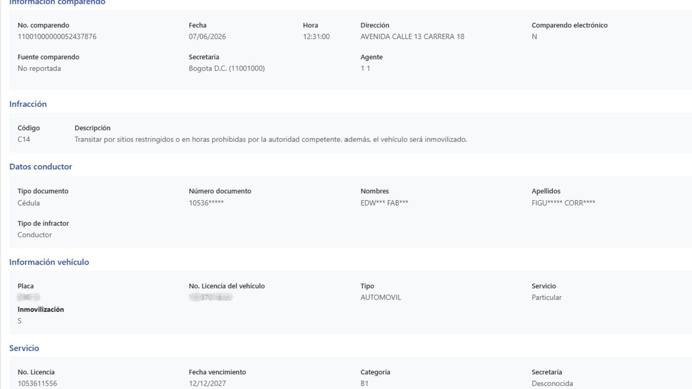Click the Particular service value
Image resolution: width=692 pixels, height=389 pixels.
pos(546,298)
